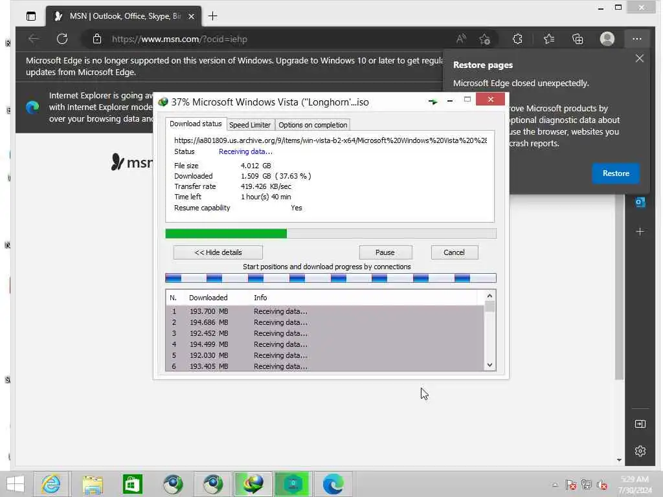Click the MSN logo on page

(131, 162)
